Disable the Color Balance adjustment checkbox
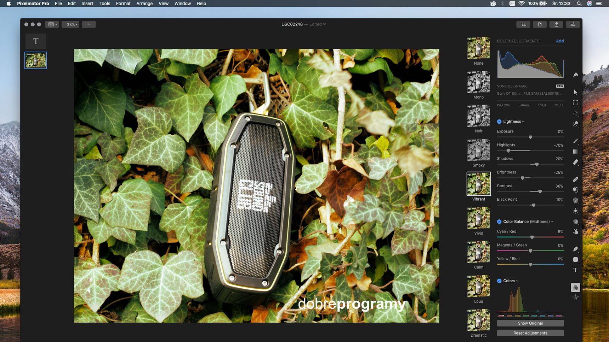609x342 pixels. 499,222
